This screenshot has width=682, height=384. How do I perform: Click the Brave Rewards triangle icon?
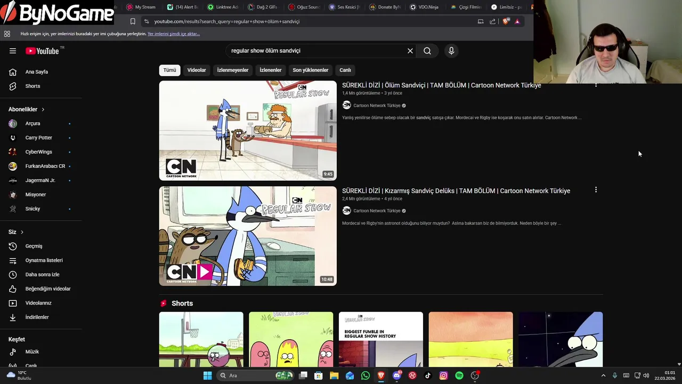517,21
